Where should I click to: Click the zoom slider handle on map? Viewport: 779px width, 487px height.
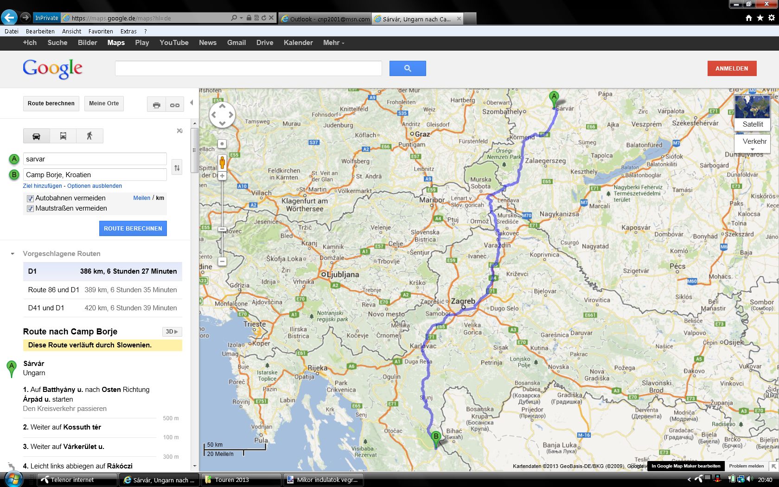[222, 229]
